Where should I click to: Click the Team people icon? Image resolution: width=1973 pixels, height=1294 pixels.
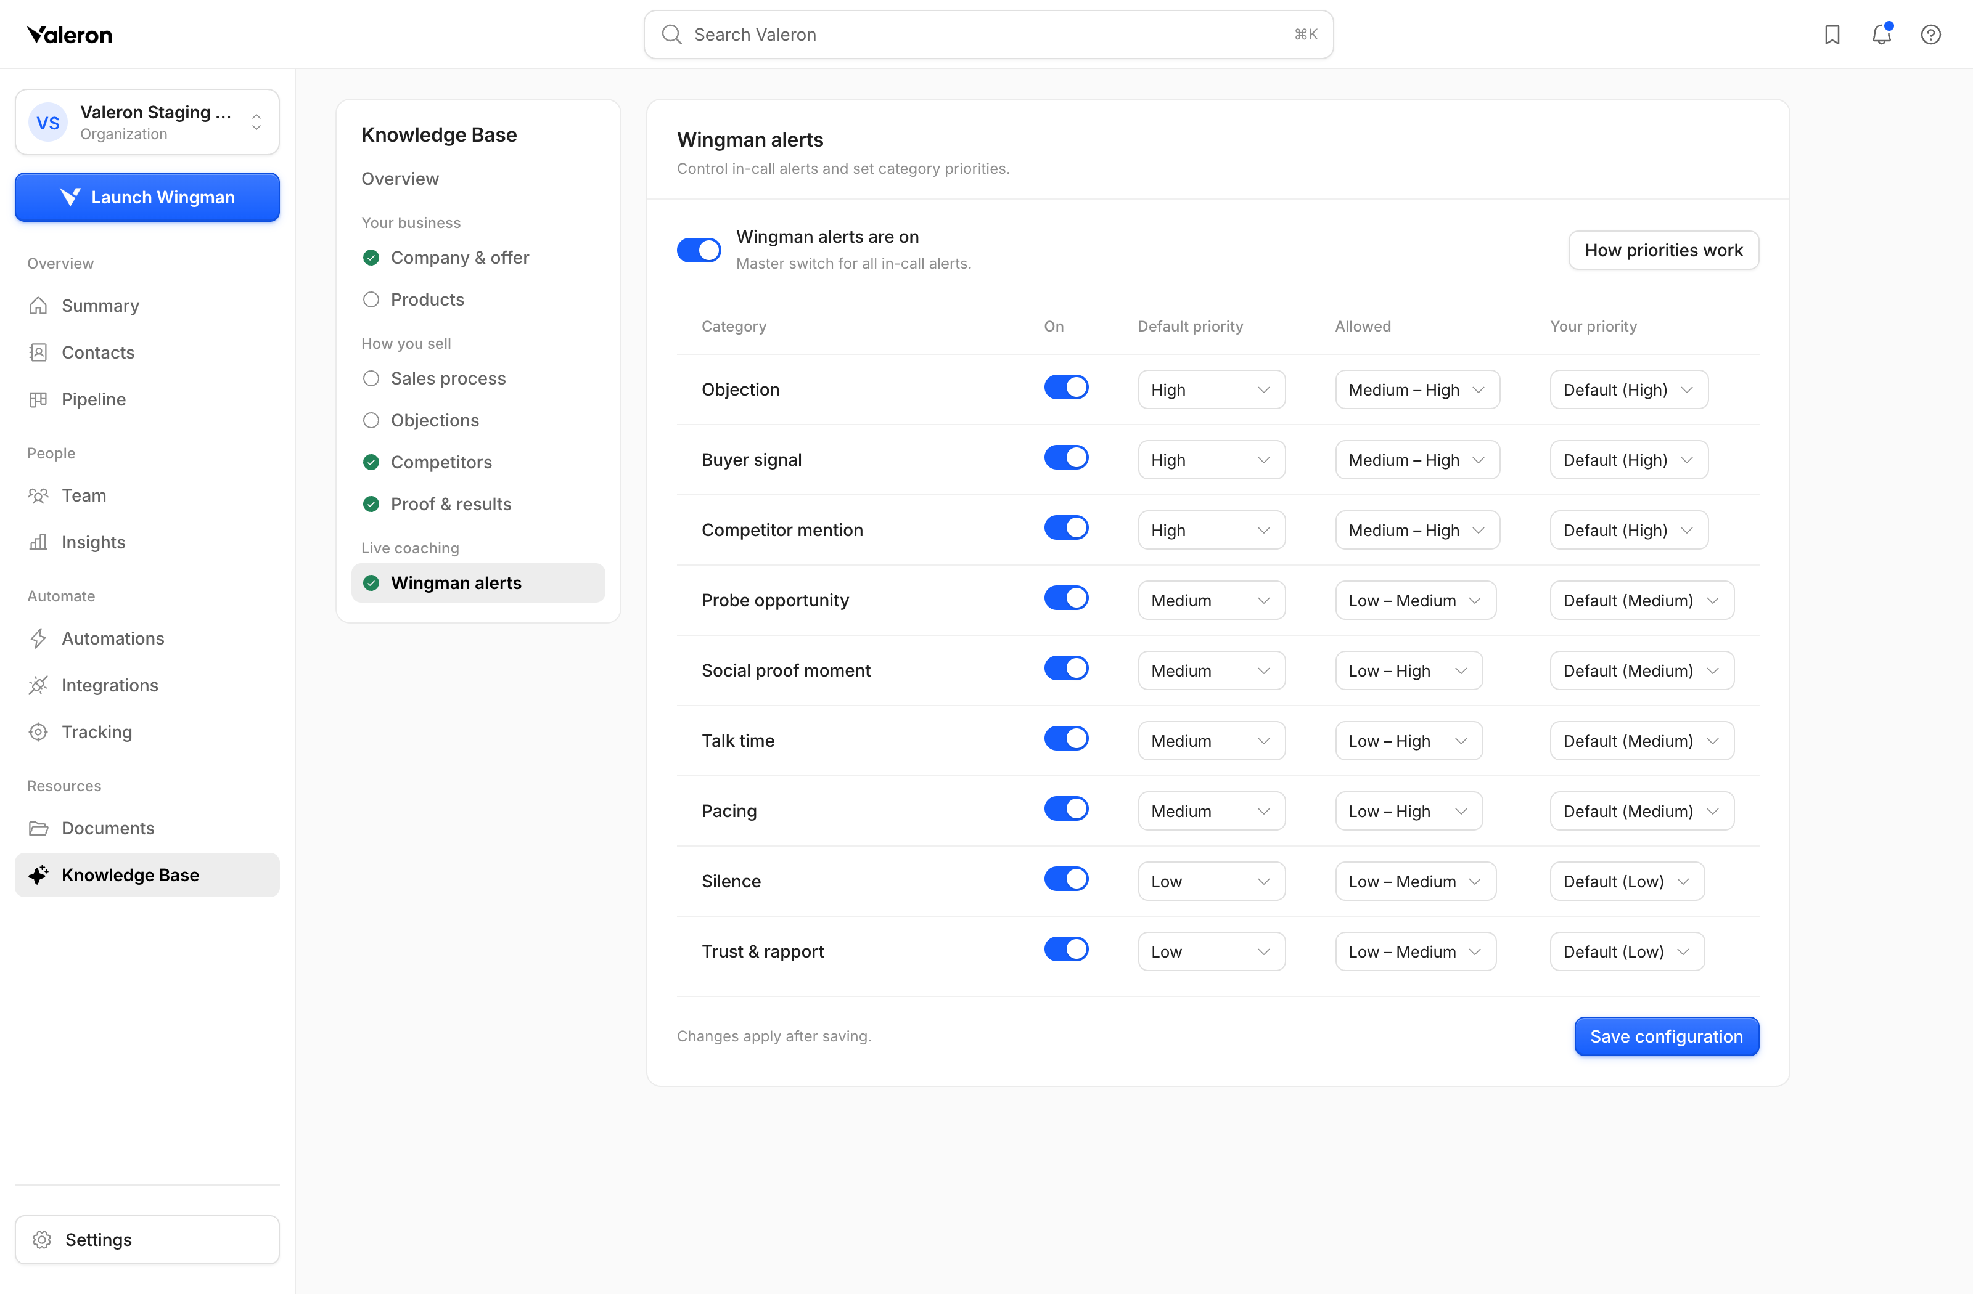[x=38, y=495]
